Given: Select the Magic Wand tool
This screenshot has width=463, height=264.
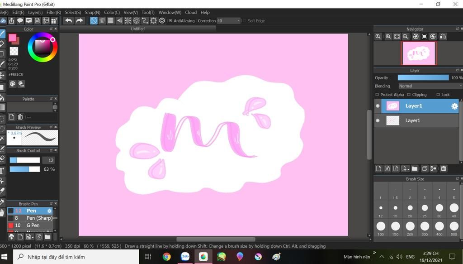Looking at the screenshot, I should [2, 139].
